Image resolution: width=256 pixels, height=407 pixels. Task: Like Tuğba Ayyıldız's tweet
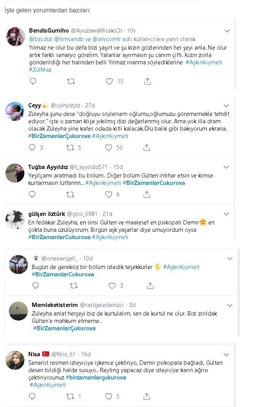pos(109,195)
